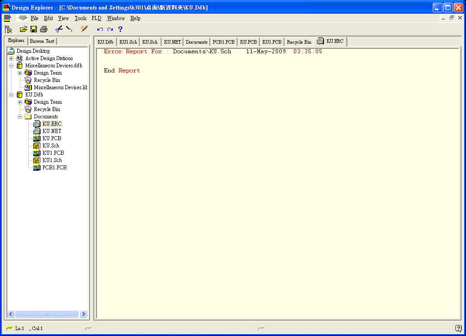This screenshot has width=466, height=336.
Task: Click the Cut scissors toolbar icon
Action: 59,29
